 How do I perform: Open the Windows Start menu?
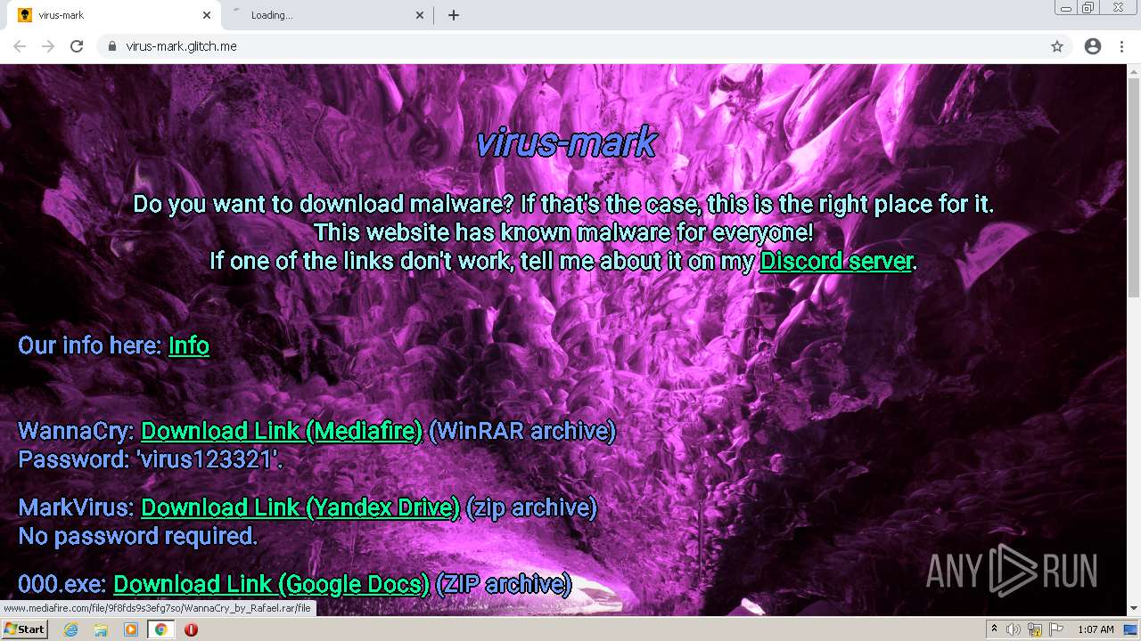pyautogui.click(x=24, y=629)
